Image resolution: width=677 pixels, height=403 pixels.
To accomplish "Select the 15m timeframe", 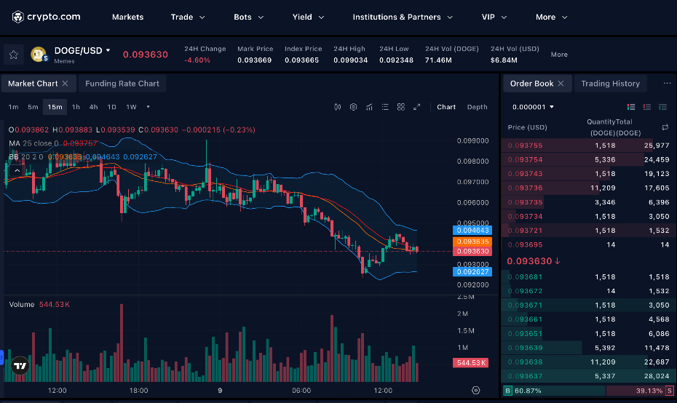I will [x=55, y=107].
